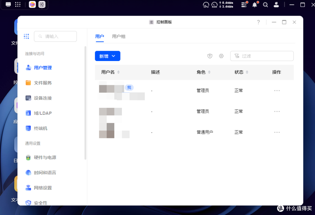Open the CPU usage monitor

click(206, 5)
